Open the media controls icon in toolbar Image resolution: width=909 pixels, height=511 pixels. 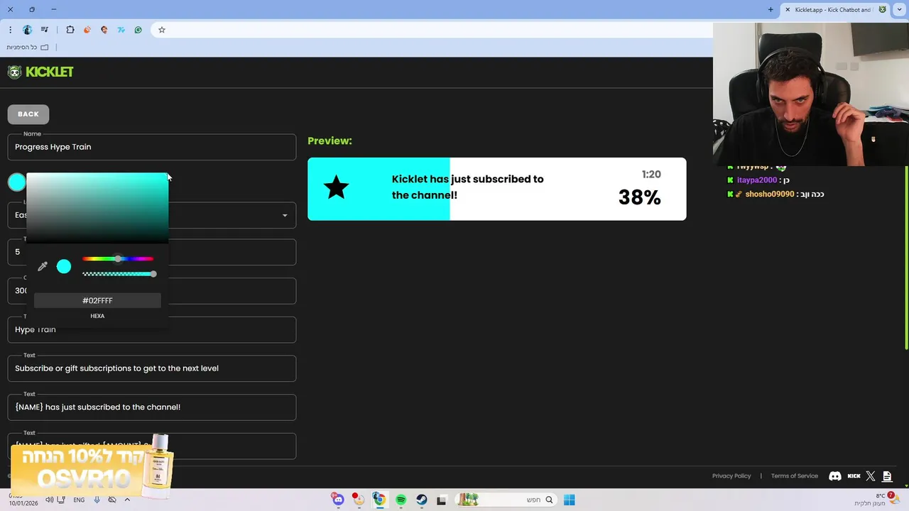(45, 30)
